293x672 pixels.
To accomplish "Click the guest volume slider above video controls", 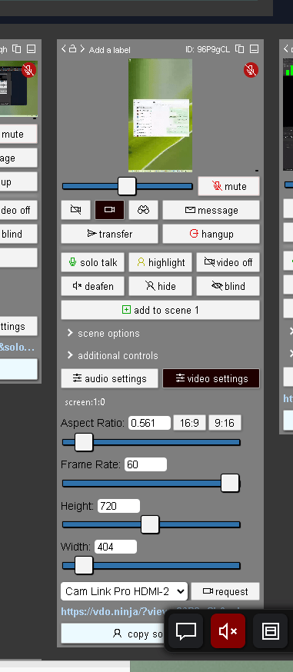I will 127,186.
